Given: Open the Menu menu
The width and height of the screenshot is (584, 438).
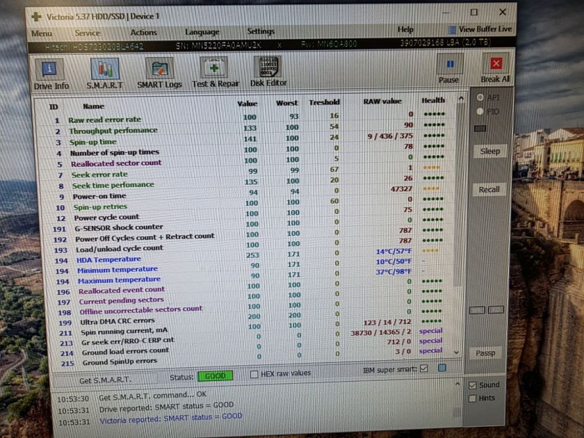Looking at the screenshot, I should tap(42, 34).
